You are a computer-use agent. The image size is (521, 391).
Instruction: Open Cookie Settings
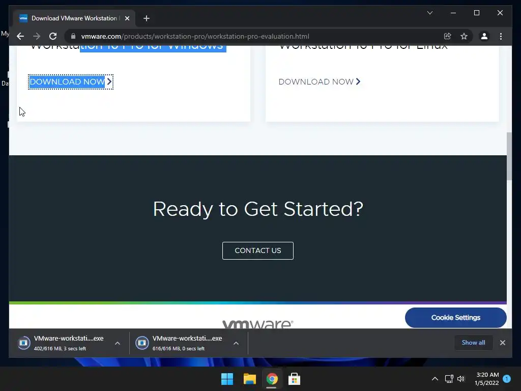[x=455, y=318]
